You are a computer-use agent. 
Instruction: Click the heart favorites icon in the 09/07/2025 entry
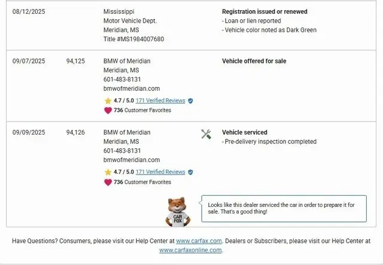click(x=108, y=111)
